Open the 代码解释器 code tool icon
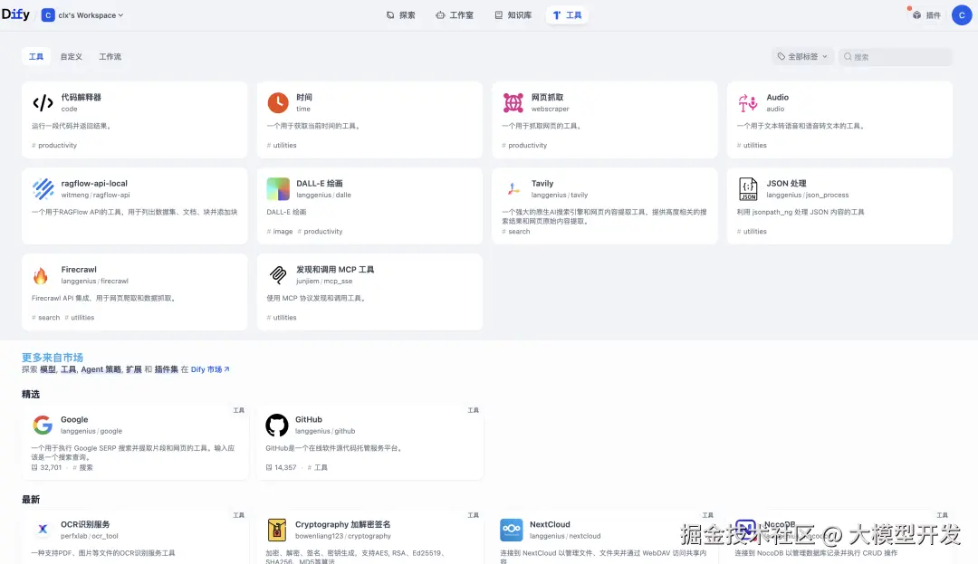 pyautogui.click(x=43, y=101)
